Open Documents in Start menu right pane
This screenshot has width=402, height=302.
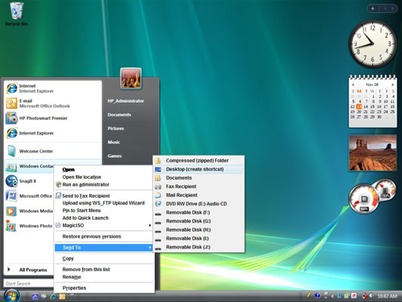click(x=119, y=115)
